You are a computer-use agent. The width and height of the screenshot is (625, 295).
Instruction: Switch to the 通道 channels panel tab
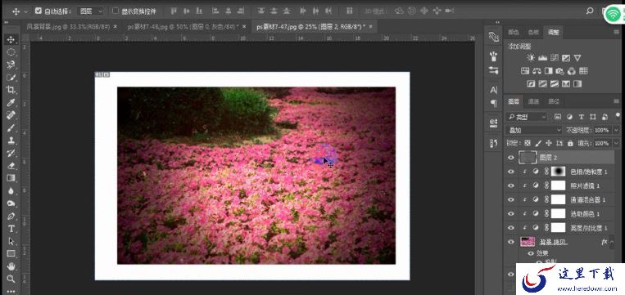pyautogui.click(x=534, y=101)
